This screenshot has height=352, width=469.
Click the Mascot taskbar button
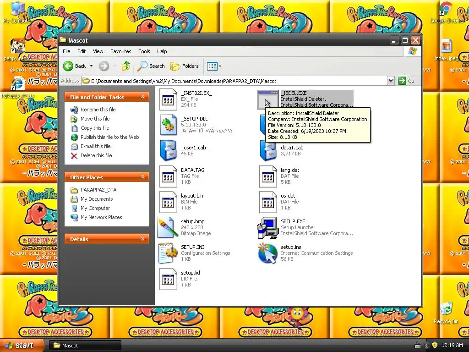click(85, 346)
